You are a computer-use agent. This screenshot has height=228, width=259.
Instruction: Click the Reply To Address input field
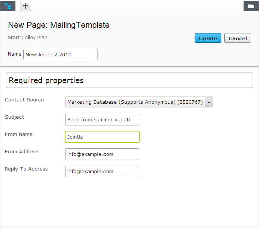[102, 171]
